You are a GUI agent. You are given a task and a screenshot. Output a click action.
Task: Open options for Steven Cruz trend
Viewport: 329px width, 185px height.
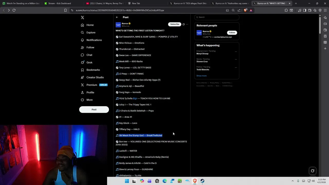coord(236,59)
